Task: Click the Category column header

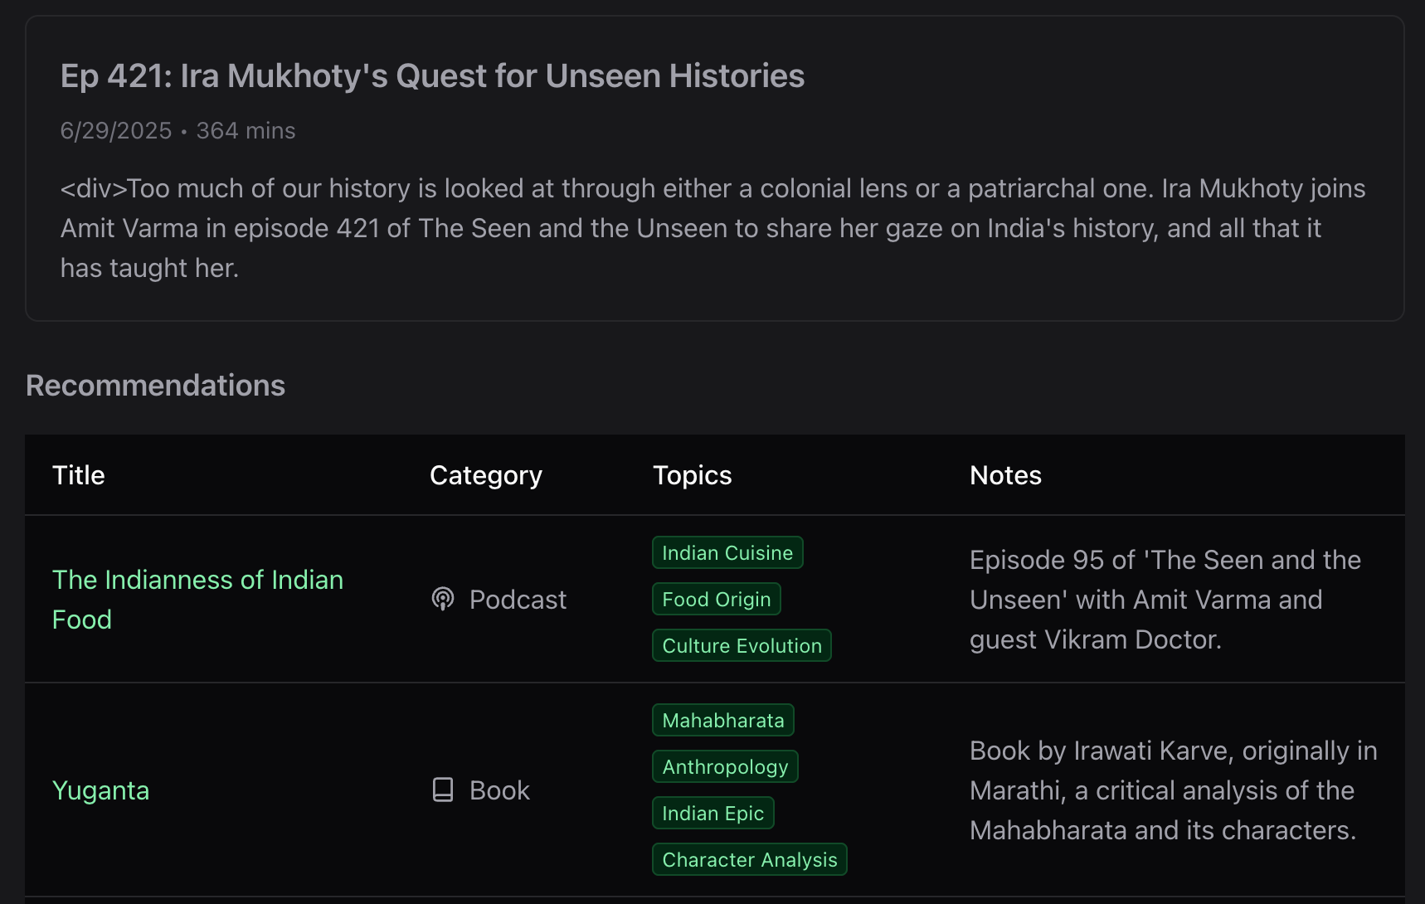Action: click(485, 475)
